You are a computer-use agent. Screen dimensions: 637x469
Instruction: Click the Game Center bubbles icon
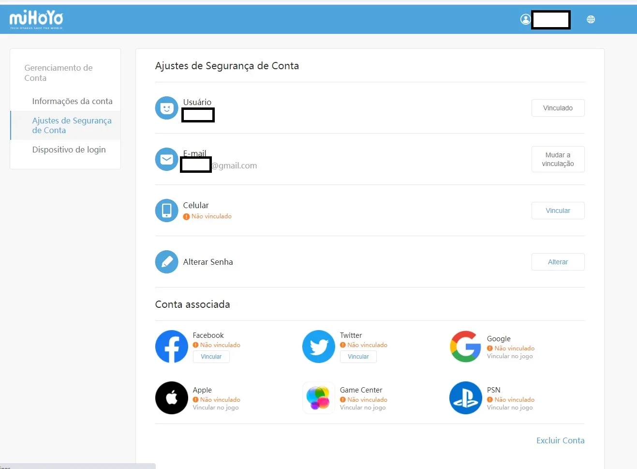click(x=319, y=398)
